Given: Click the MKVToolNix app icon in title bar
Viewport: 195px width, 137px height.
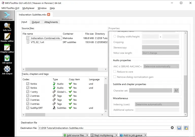Looking at the screenshot, I should (x=3, y=3).
